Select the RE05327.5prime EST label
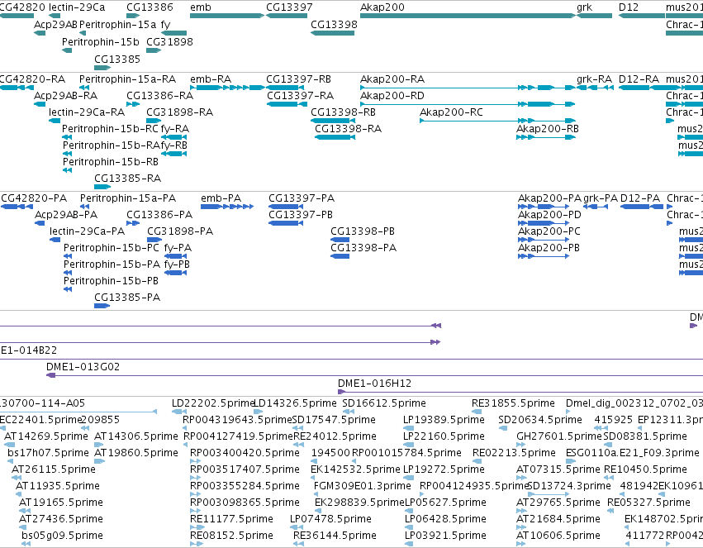This screenshot has width=703, height=548. (648, 503)
